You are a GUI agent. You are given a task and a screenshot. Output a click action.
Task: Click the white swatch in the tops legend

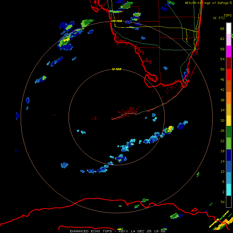point(229,28)
